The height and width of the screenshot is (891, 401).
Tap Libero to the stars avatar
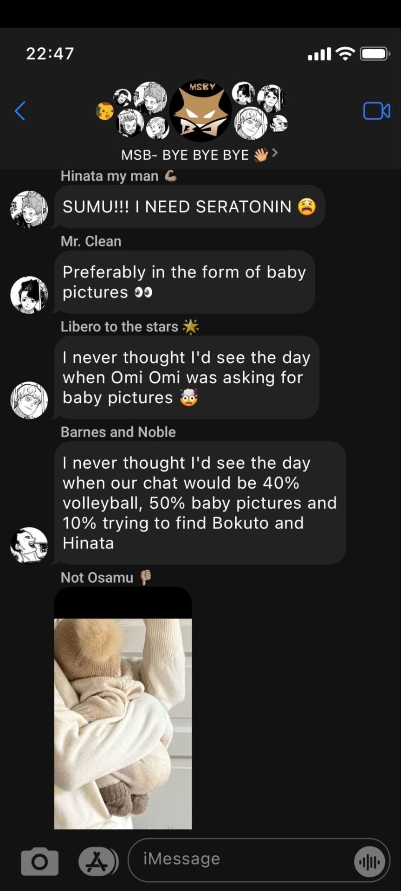coord(29,400)
